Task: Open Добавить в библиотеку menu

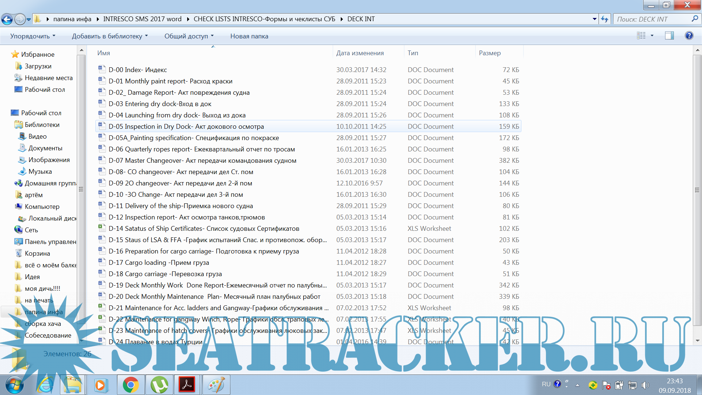Action: tap(110, 36)
